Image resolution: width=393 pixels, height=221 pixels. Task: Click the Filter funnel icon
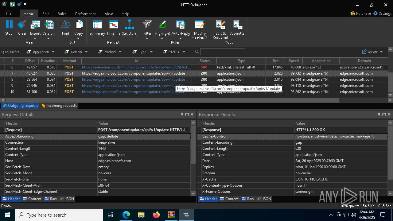point(147,25)
